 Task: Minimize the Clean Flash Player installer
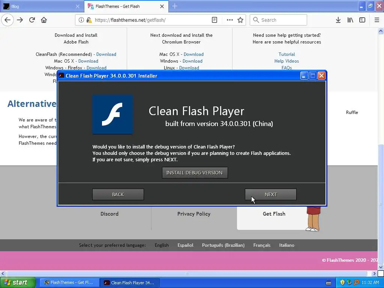[304, 76]
